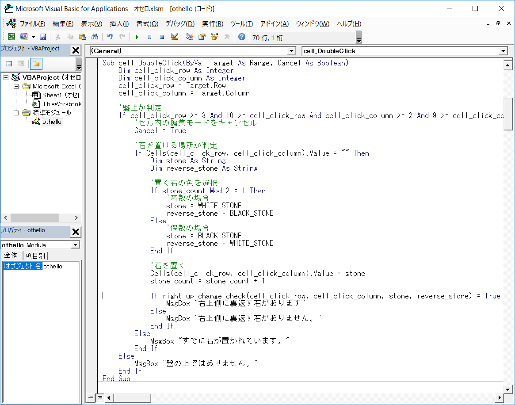Click the code window vertical scrollbar thumb
Image resolution: width=515 pixels, height=405 pixels.
(508, 114)
